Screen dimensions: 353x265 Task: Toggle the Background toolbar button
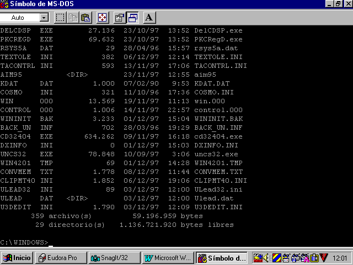click(132, 18)
